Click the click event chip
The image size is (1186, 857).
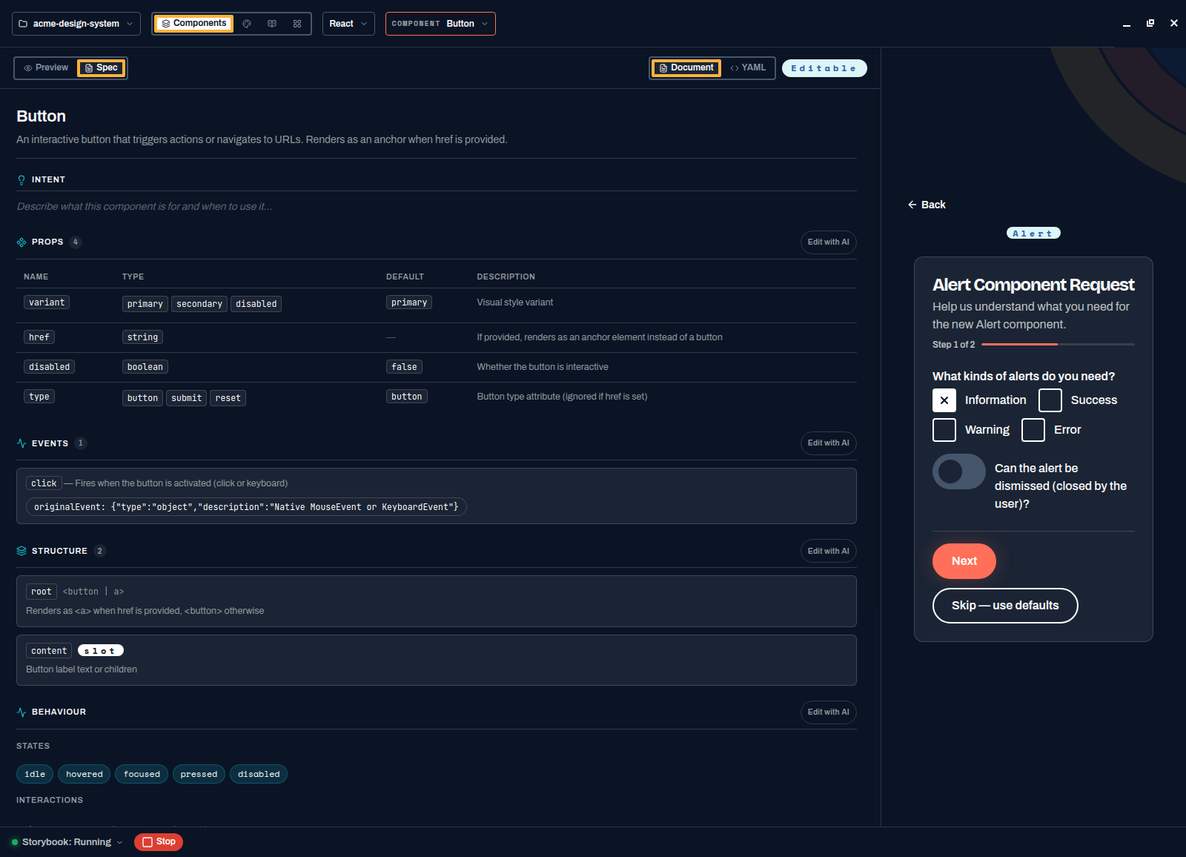[44, 483]
